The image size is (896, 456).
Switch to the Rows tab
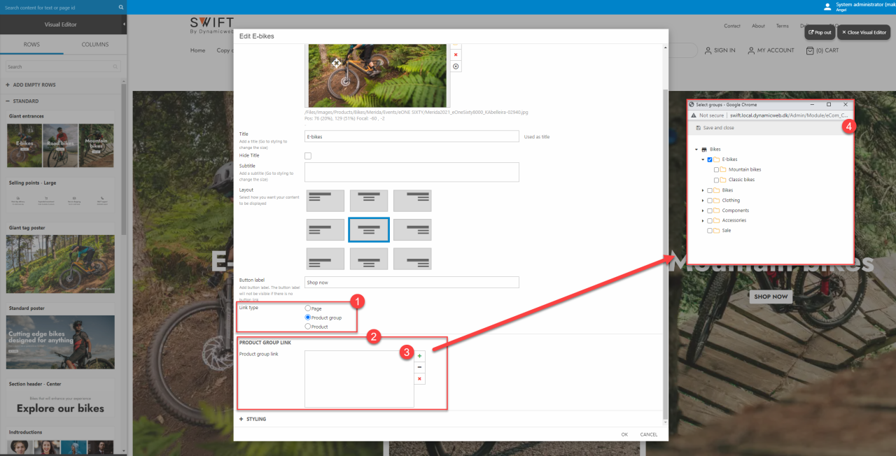click(31, 45)
